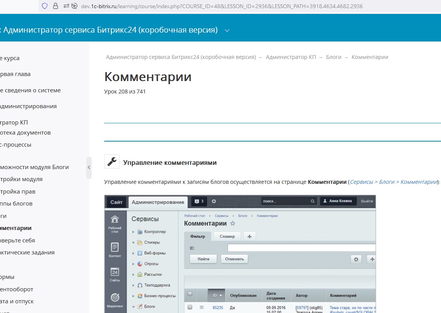Image resolution: width=441 pixels, height=313 pixels.
Task: Click the filter ID input field
Action: pos(302,248)
